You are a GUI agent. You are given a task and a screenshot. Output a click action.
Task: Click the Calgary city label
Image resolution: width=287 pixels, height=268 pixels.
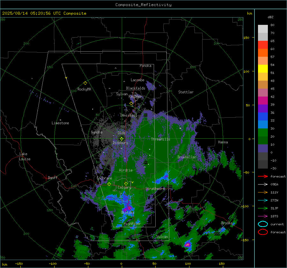(x=124, y=187)
